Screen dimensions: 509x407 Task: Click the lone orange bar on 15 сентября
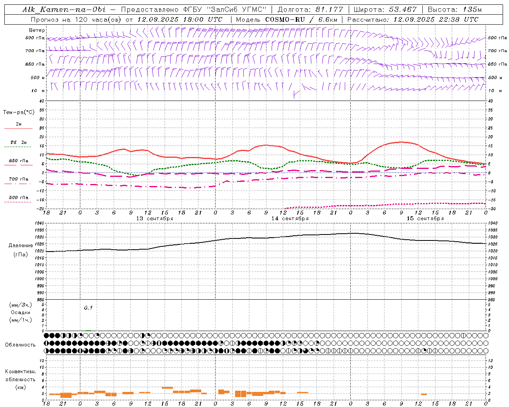coord(424,394)
